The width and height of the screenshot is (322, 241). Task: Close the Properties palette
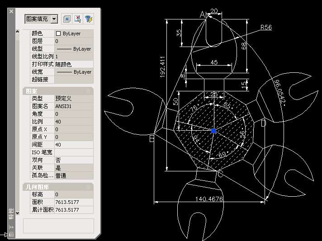click(11, 11)
